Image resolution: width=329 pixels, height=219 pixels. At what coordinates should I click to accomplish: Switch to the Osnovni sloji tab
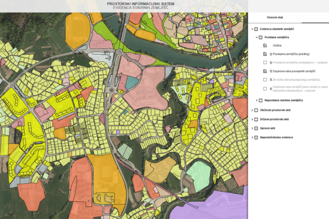[275, 17]
